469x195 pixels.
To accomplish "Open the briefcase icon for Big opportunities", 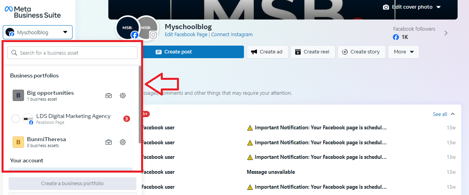I will tap(108, 96).
